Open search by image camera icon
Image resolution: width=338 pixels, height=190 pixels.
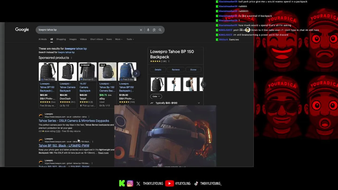click(154, 30)
